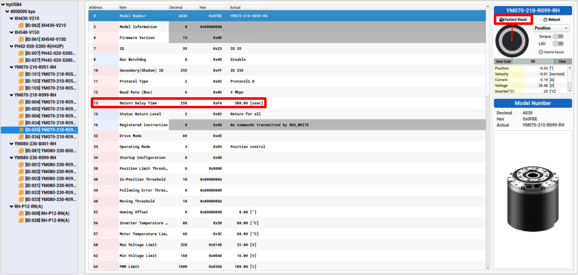This screenshot has height=275, width=578.
Task: Click the actuator product image
Action: [x=533, y=199]
